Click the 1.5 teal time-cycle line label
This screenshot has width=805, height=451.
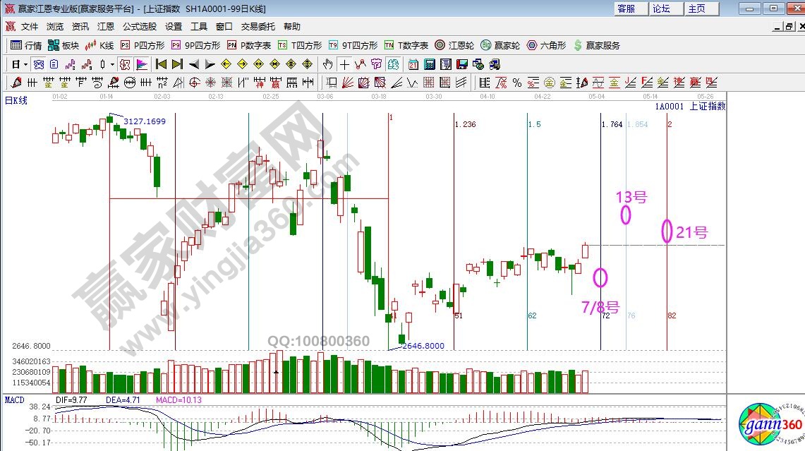[534, 124]
